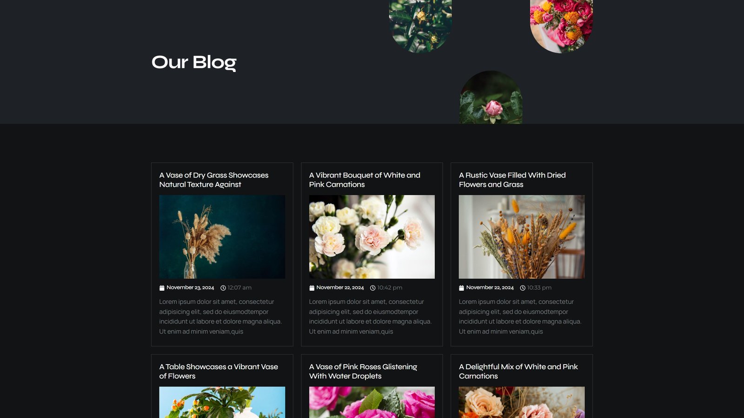Click the colorful bouquet image in header corner
744x418 pixels.
pyautogui.click(x=561, y=26)
